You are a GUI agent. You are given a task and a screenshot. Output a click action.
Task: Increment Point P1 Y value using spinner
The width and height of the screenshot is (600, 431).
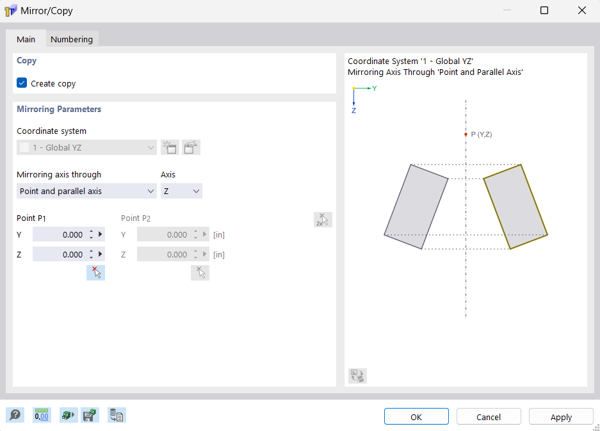tap(91, 232)
